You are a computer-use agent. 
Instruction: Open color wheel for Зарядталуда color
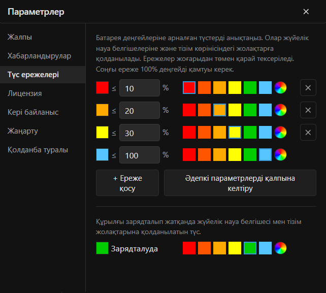click(x=280, y=248)
